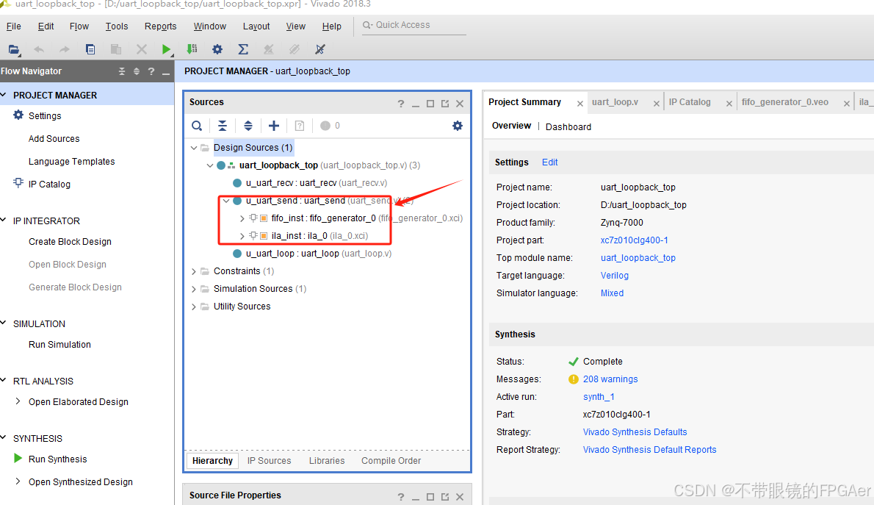Expand Open Synthesized Design
The width and height of the screenshot is (874, 505).
(x=18, y=481)
